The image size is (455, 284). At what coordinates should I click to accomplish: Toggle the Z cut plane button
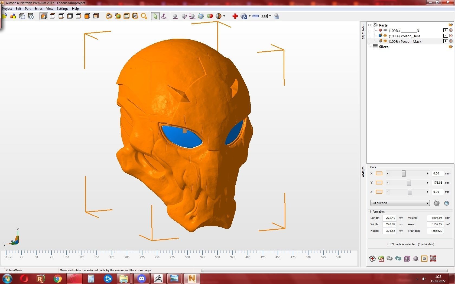pyautogui.click(x=379, y=192)
